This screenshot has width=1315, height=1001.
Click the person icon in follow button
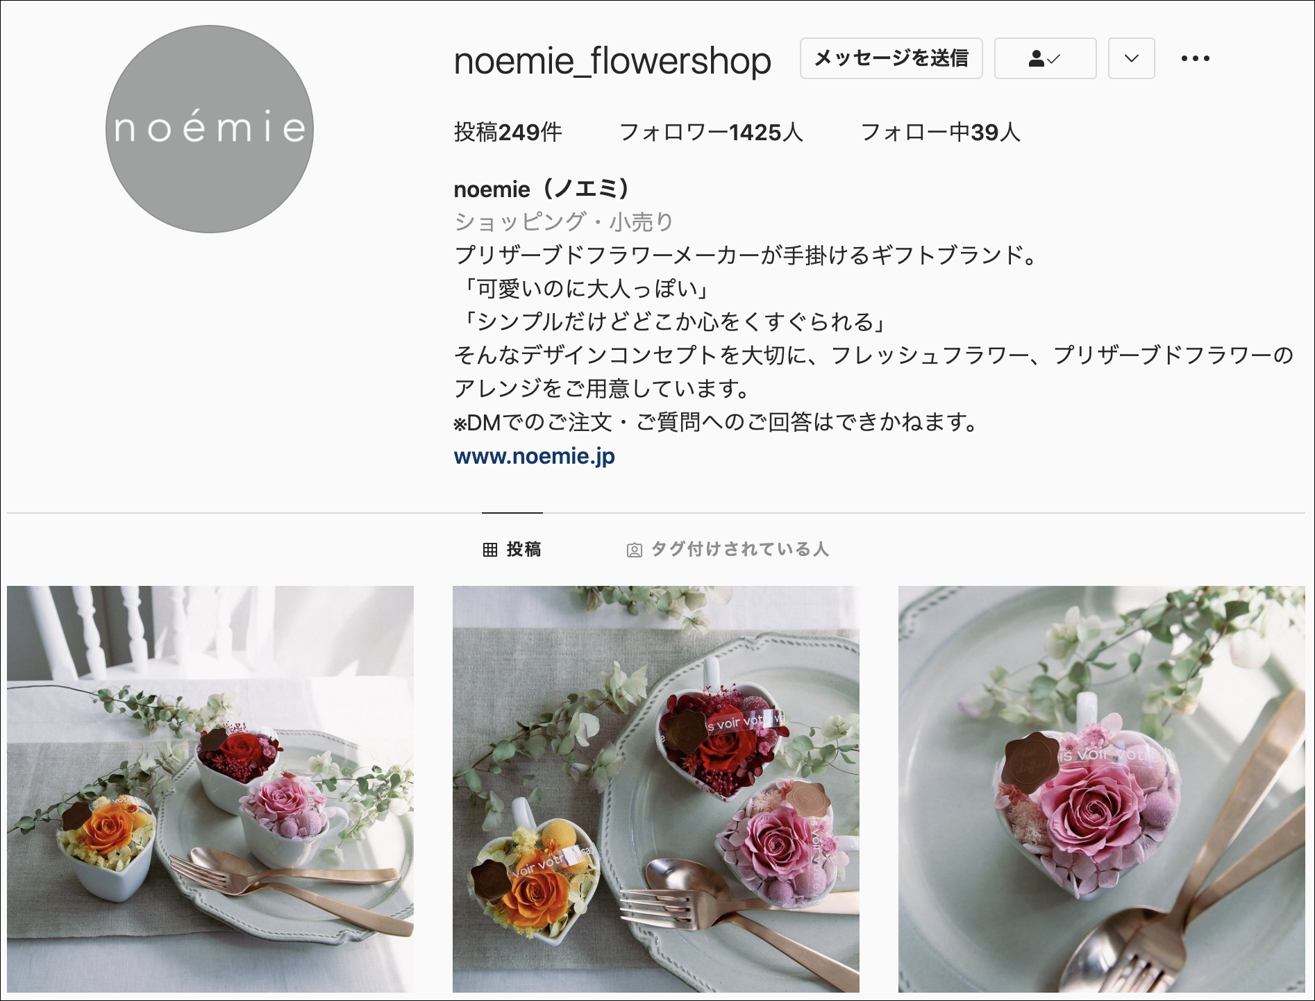tap(1036, 58)
